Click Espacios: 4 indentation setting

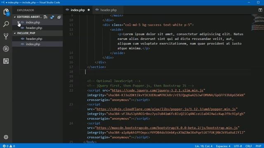tap(223, 146)
